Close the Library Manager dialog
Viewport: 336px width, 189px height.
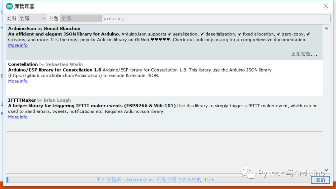326,7
